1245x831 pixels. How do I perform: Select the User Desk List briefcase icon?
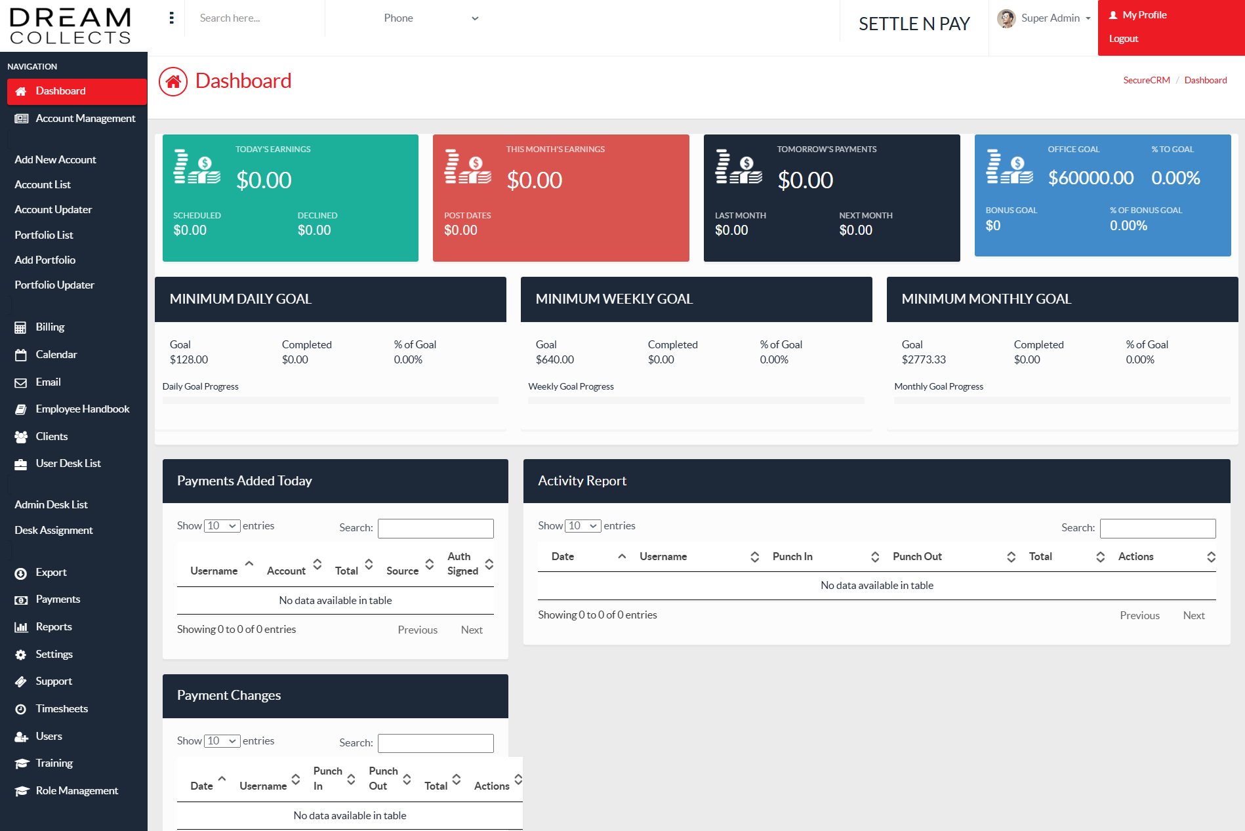pos(22,463)
